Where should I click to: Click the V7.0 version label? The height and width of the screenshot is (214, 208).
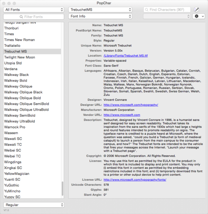(x=6, y=210)
